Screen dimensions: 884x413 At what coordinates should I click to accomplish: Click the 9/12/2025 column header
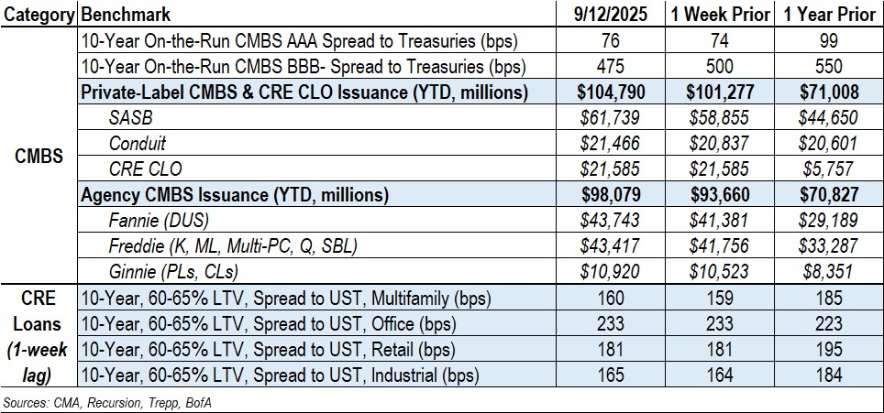click(610, 16)
